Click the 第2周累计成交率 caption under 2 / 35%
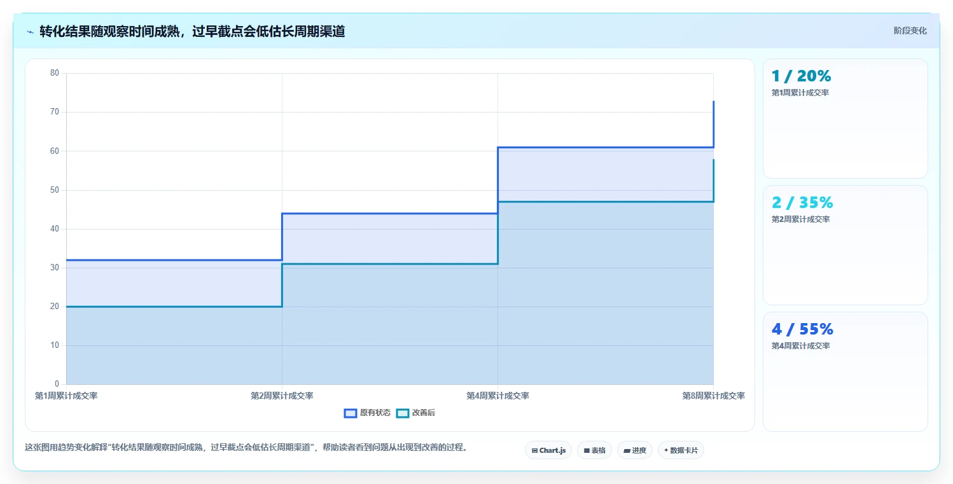This screenshot has height=484, width=953. (x=800, y=219)
